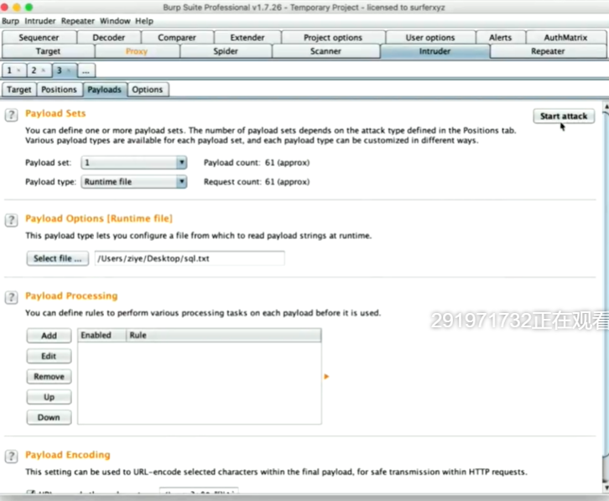Image resolution: width=609 pixels, height=501 pixels.
Task: Open the Window menu
Action: 115,21
